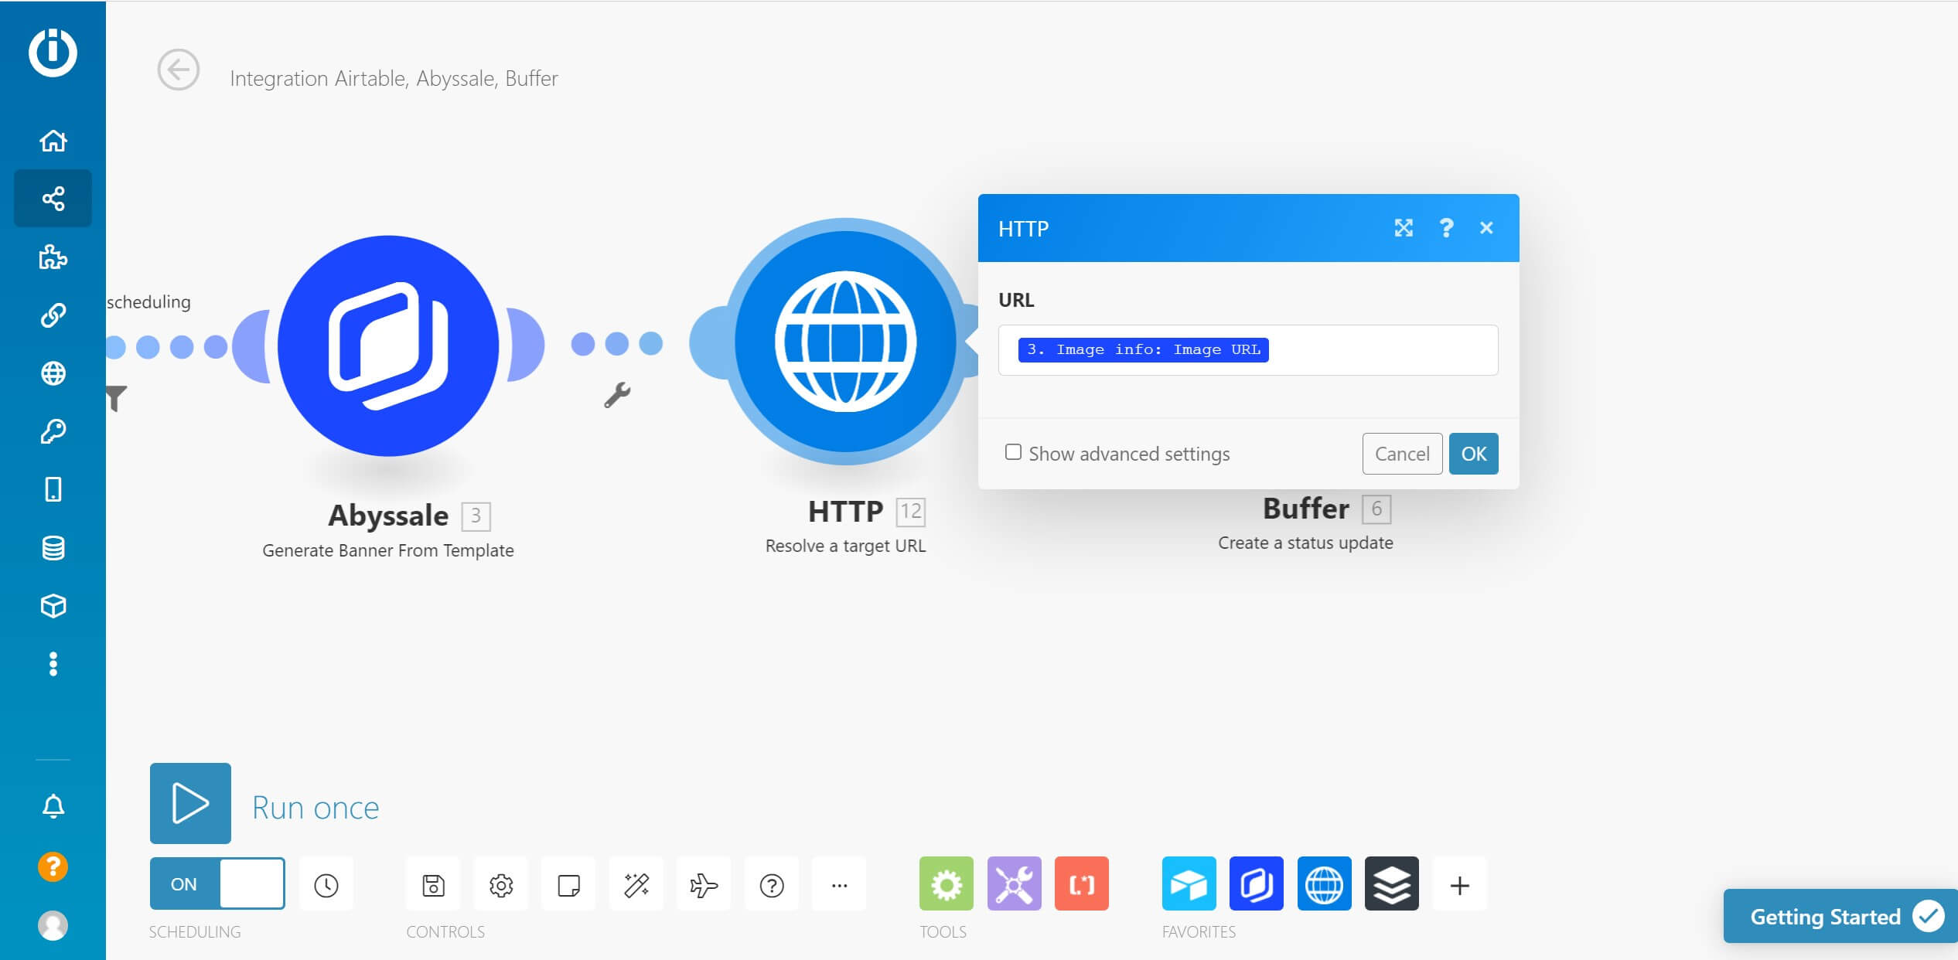Viewport: 1958px width, 960px height.
Task: Open Notifications bell icon
Action: [x=53, y=806]
